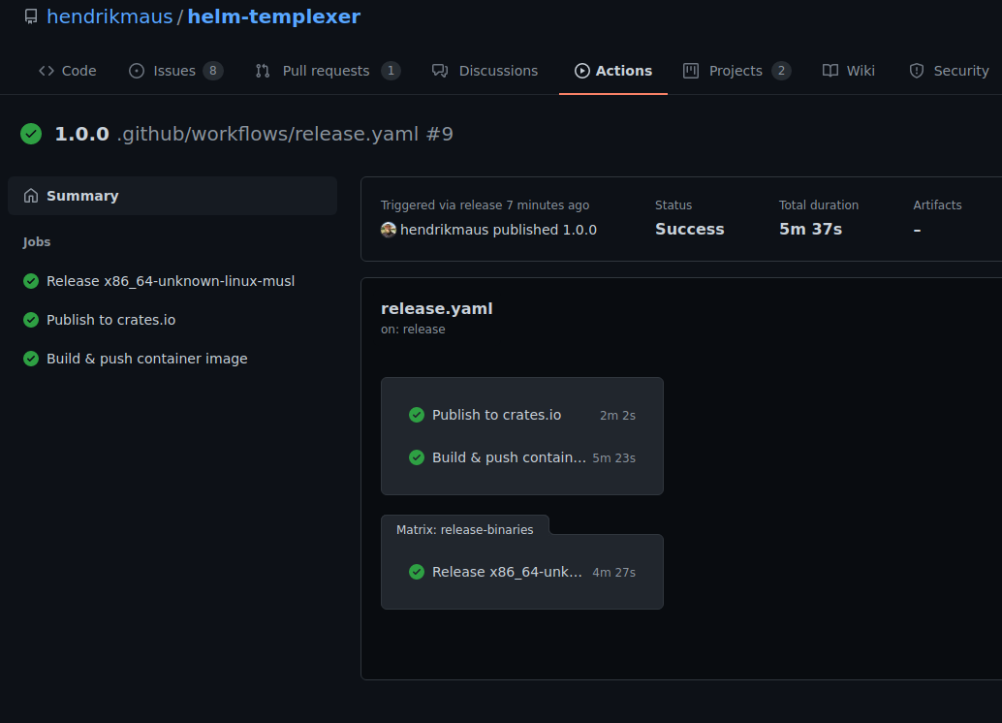
Task: Open Publish to crates.io job in graph
Action: pos(522,415)
